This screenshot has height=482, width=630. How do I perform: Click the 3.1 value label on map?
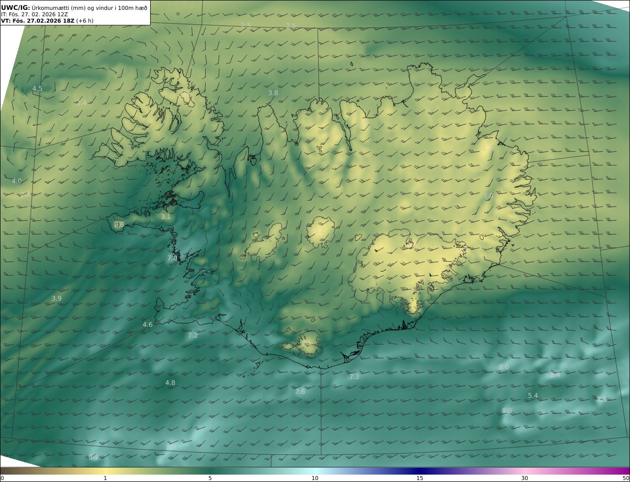tap(165, 216)
